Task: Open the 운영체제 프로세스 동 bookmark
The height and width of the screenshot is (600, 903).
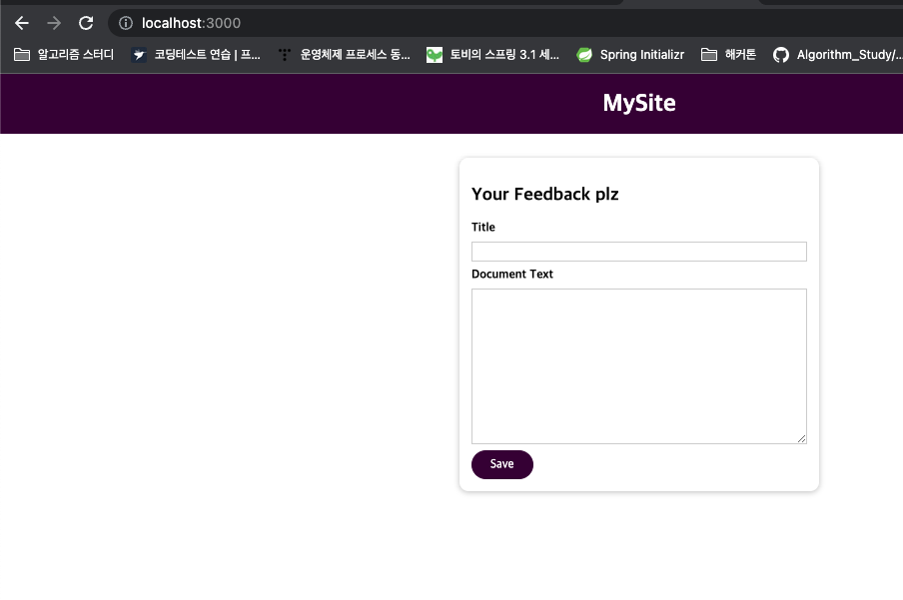Action: [x=344, y=55]
